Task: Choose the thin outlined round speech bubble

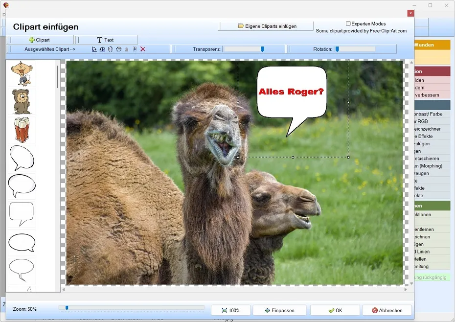Action: point(22,271)
